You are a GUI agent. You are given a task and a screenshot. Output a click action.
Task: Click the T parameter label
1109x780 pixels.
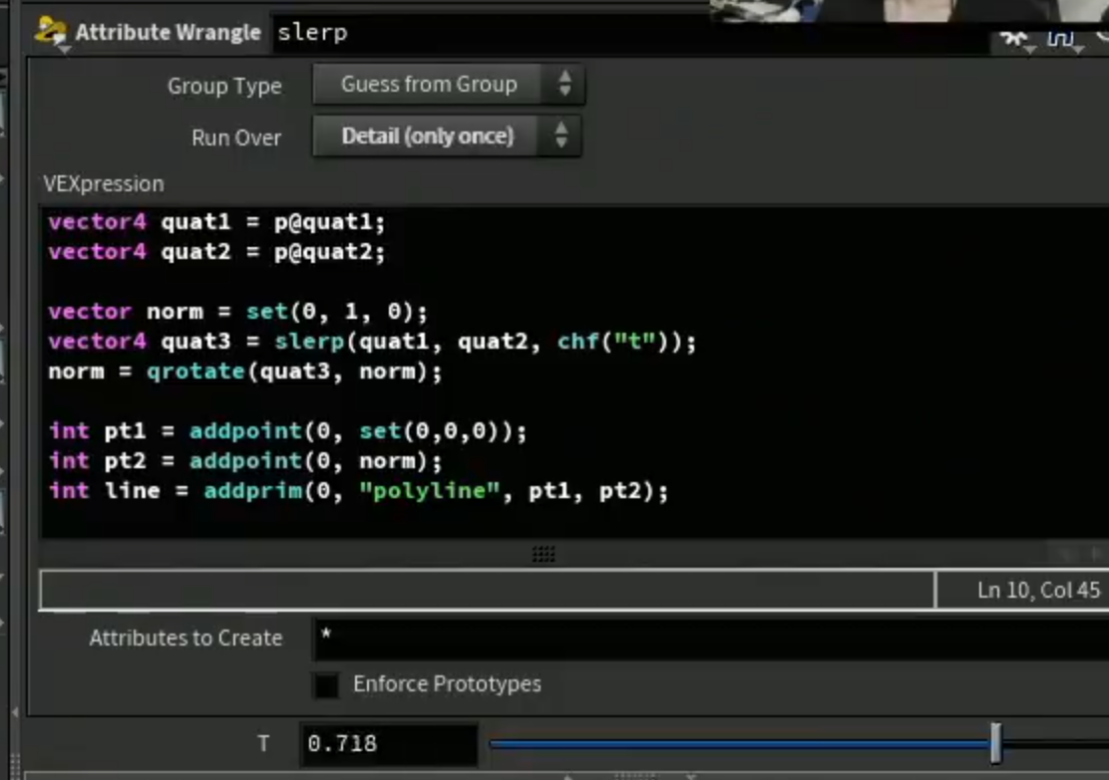pyautogui.click(x=263, y=743)
